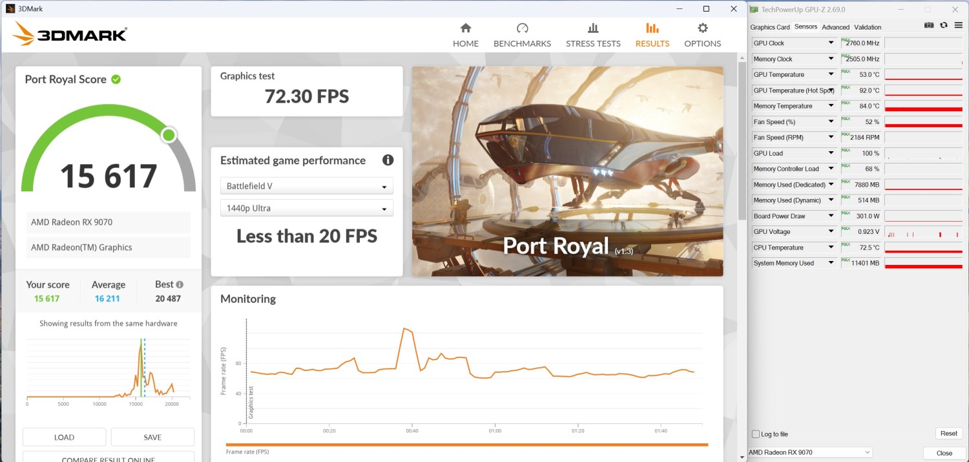Click the score distribution histogram
Viewport: 969px width, 462px height.
(109, 368)
